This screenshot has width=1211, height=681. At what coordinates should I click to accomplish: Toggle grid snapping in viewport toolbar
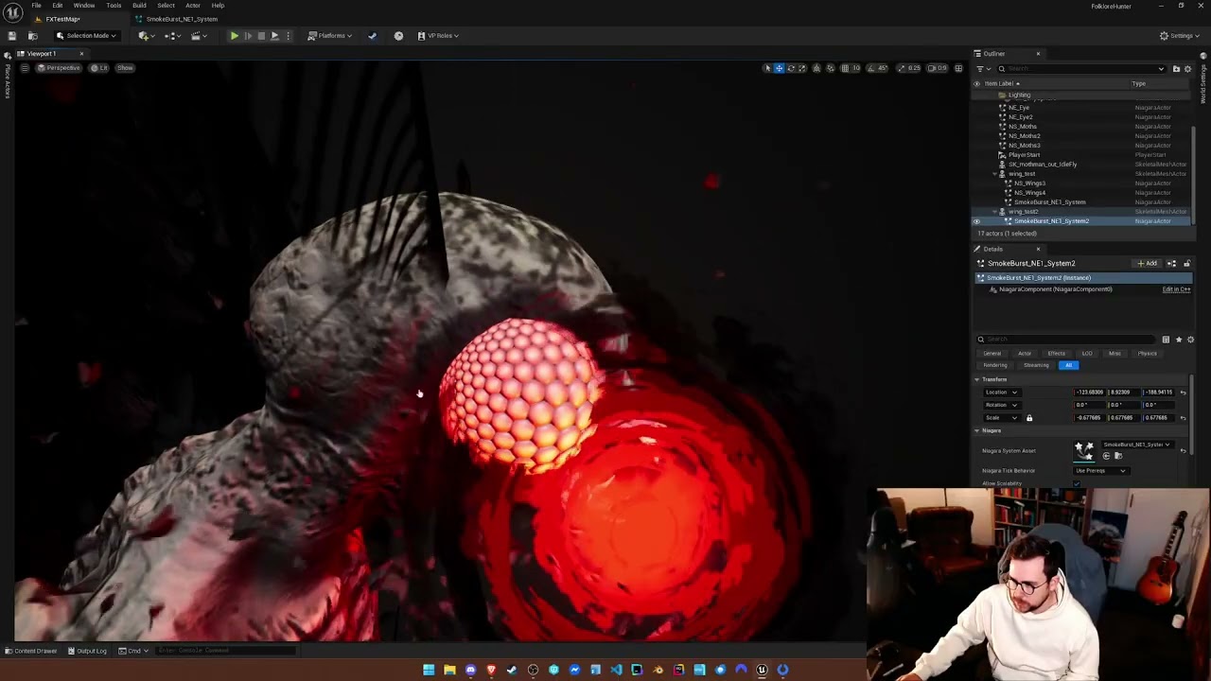point(845,68)
